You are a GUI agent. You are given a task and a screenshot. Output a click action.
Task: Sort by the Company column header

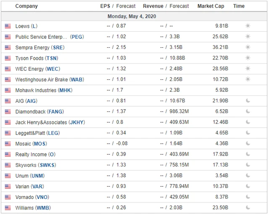coord(26,6)
